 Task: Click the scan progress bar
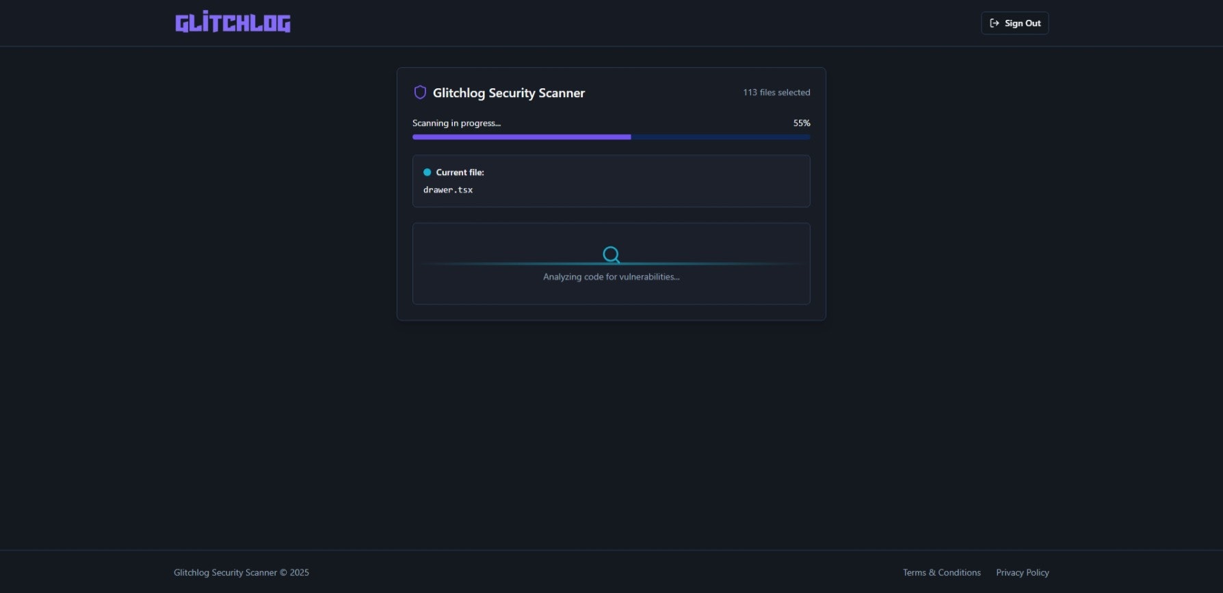(x=611, y=137)
